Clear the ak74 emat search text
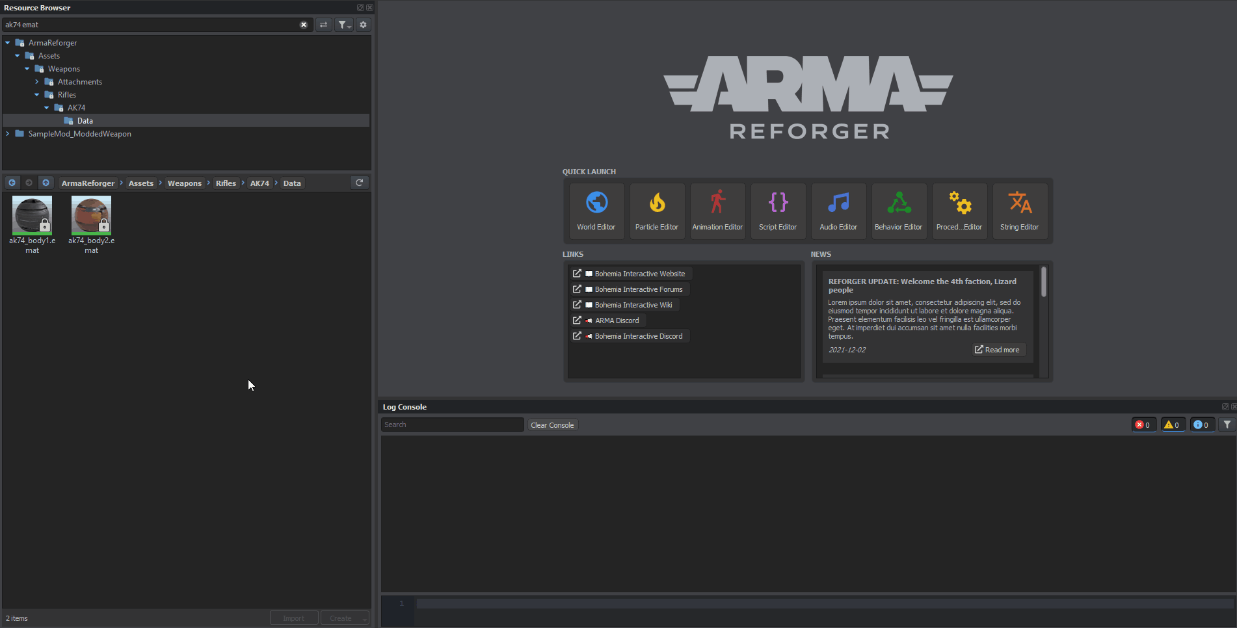The width and height of the screenshot is (1237, 628). click(303, 25)
